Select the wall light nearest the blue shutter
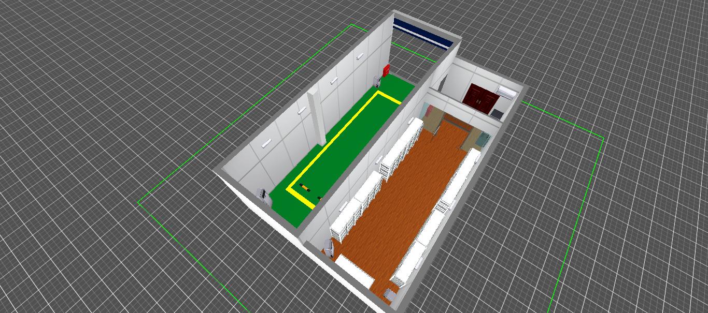 359,56
